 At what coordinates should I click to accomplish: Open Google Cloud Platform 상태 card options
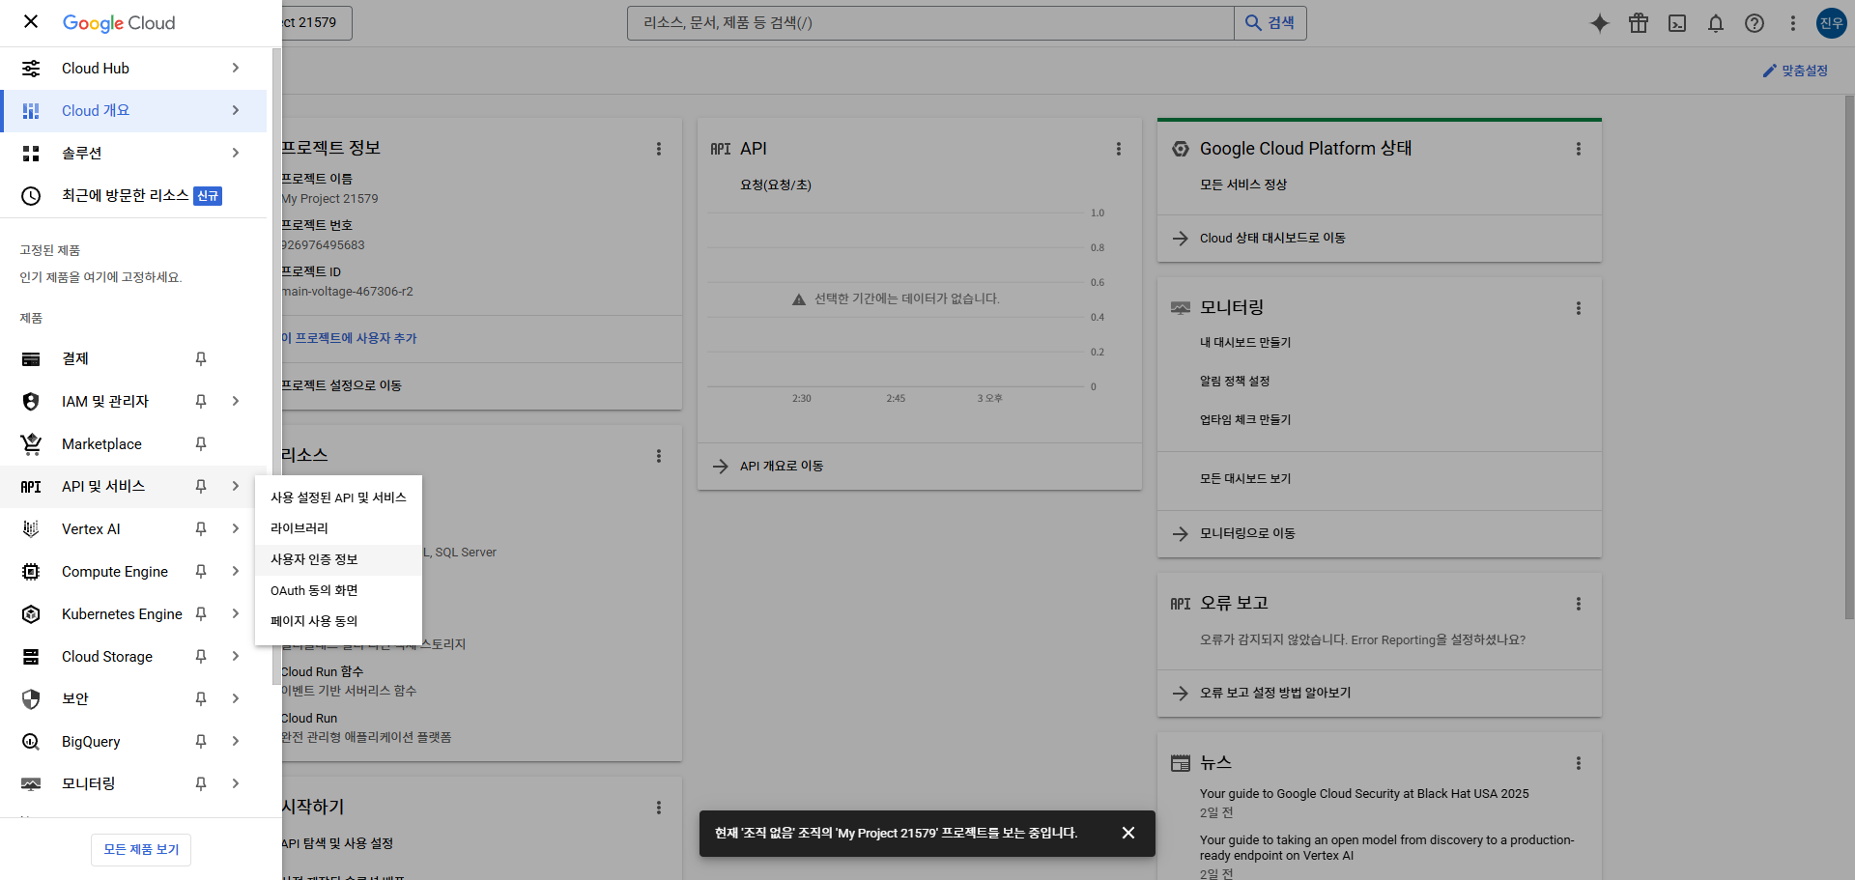[x=1579, y=149]
